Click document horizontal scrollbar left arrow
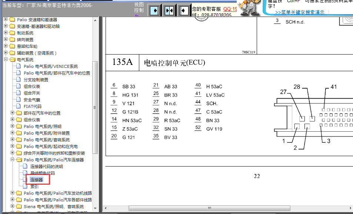 (x=106, y=208)
